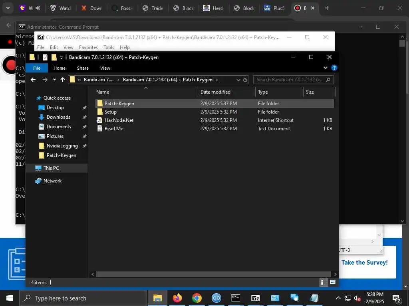Select Network in navigation pane
Screen dimensions: 409x306
[52, 181]
